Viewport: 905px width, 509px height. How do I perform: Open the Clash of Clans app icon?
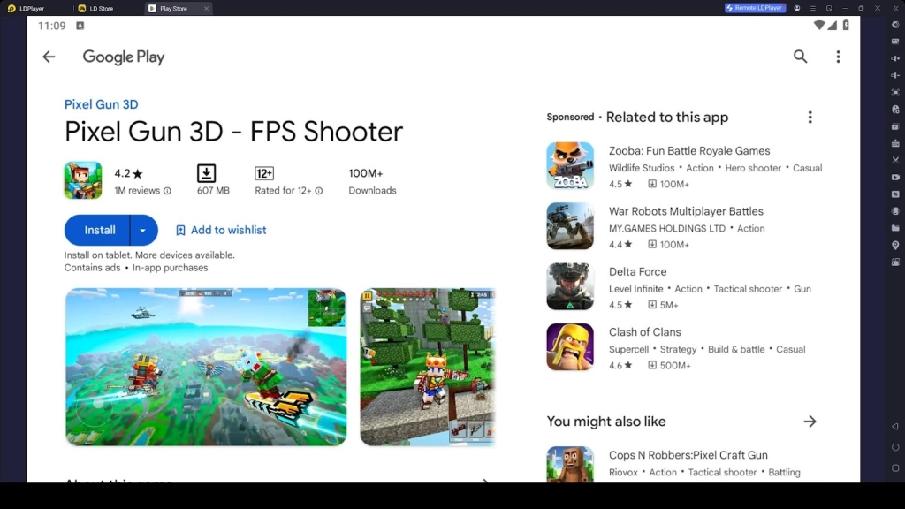(x=570, y=346)
